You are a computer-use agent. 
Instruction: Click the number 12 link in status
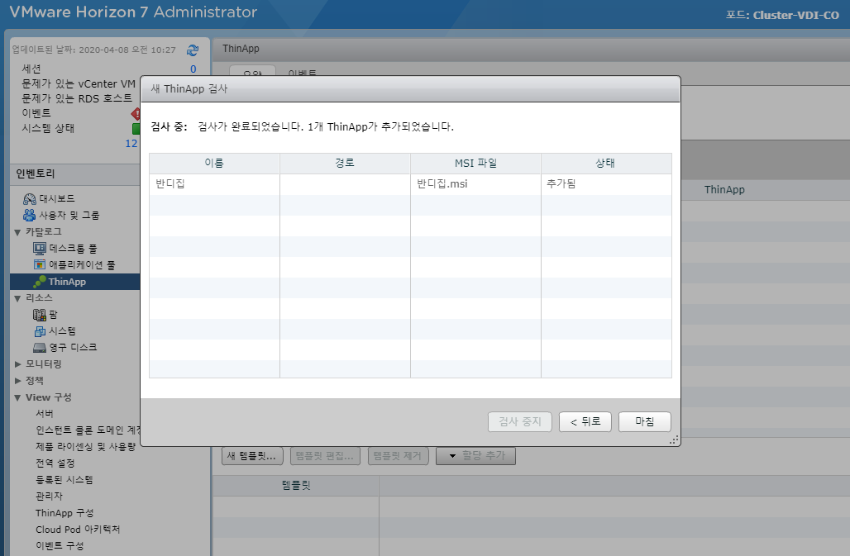131,144
